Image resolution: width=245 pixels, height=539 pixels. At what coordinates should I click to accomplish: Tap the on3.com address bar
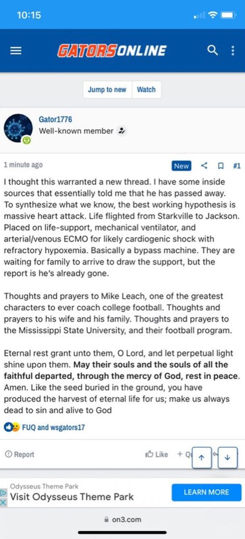coord(122,519)
